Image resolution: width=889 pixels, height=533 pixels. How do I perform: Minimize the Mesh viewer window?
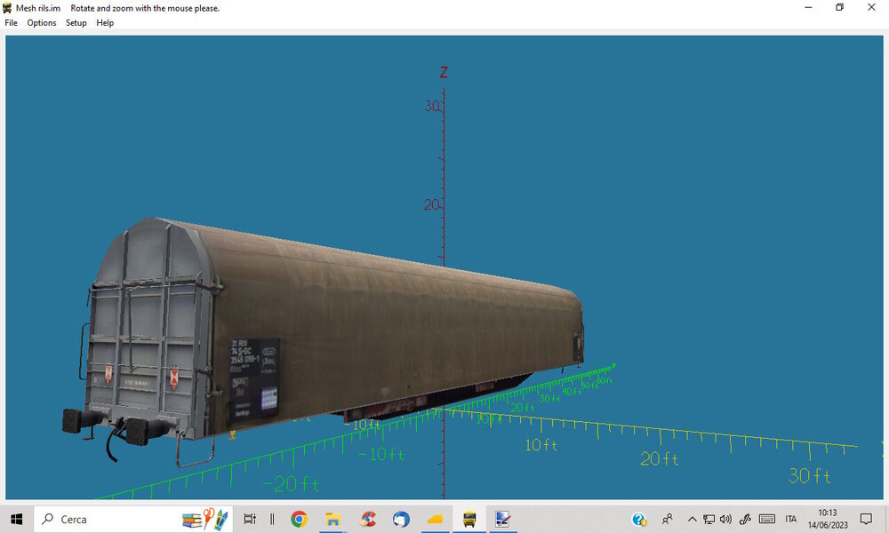[x=808, y=7]
